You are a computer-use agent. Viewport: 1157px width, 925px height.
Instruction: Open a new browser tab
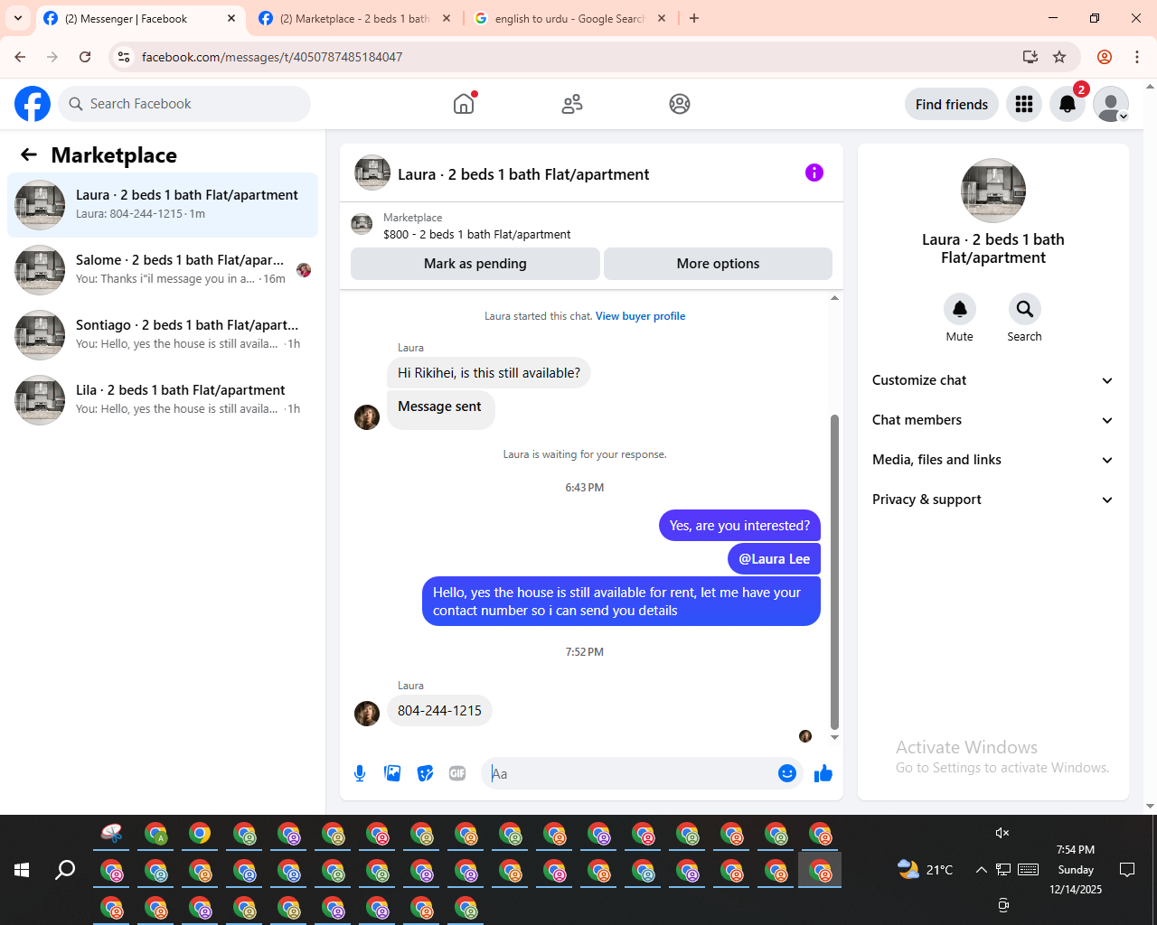[694, 18]
